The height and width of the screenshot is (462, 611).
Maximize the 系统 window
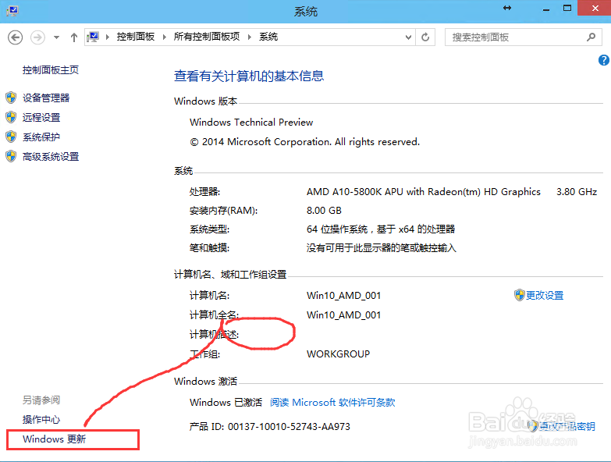click(x=567, y=8)
